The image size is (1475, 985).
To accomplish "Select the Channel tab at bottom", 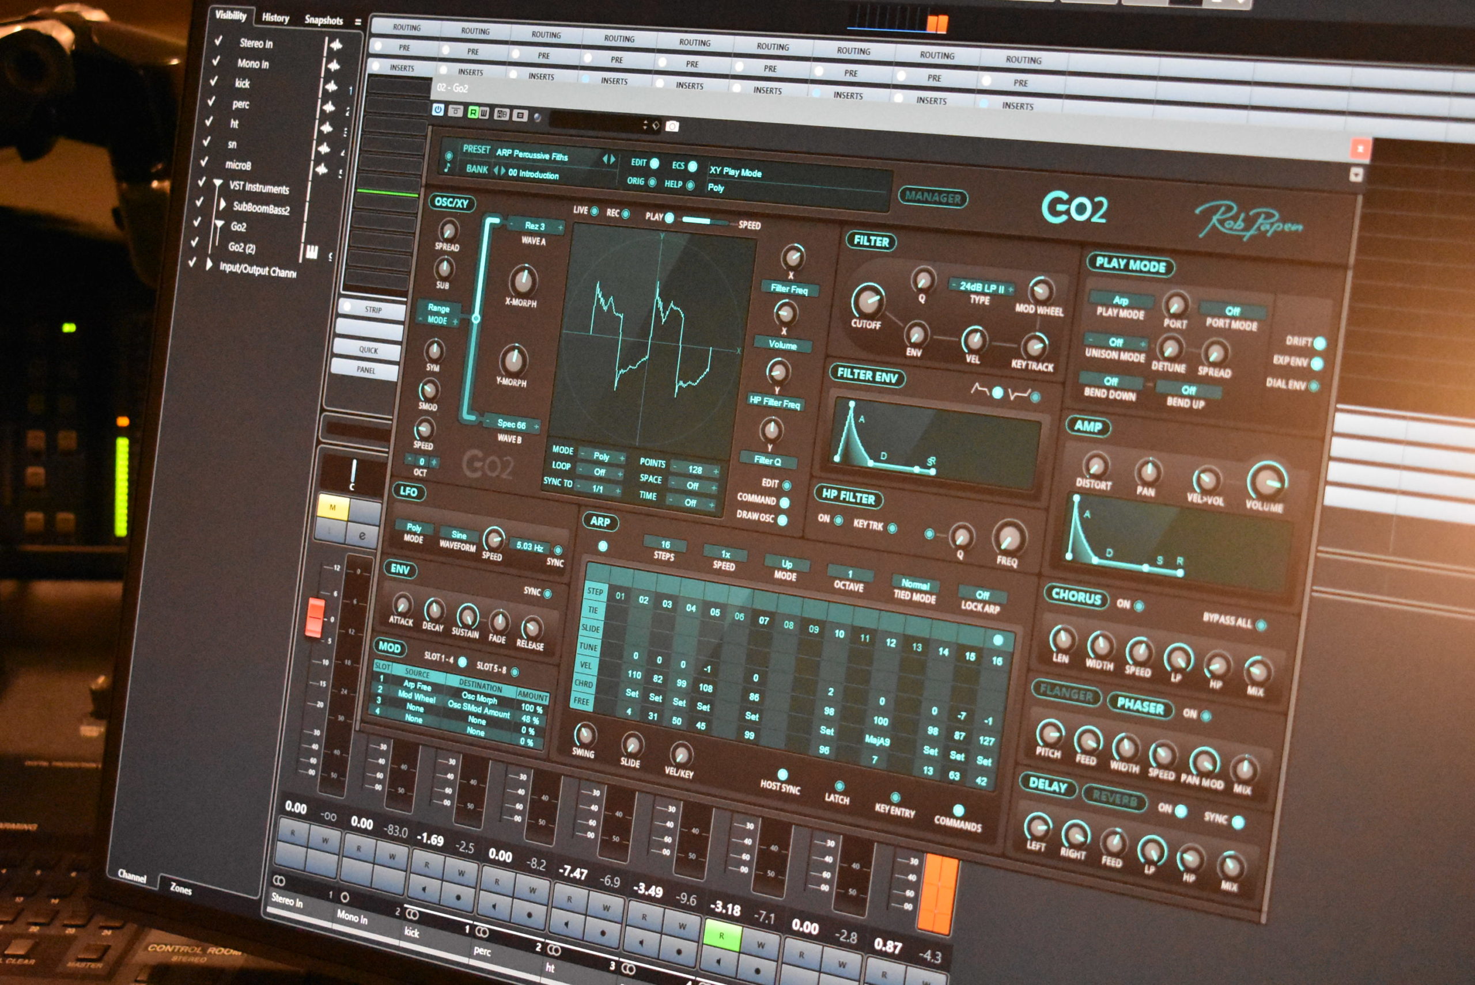I will point(132,876).
